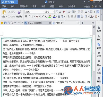Open the font color dropdown arrow
The image size is (103, 97).
(x=57, y=16)
